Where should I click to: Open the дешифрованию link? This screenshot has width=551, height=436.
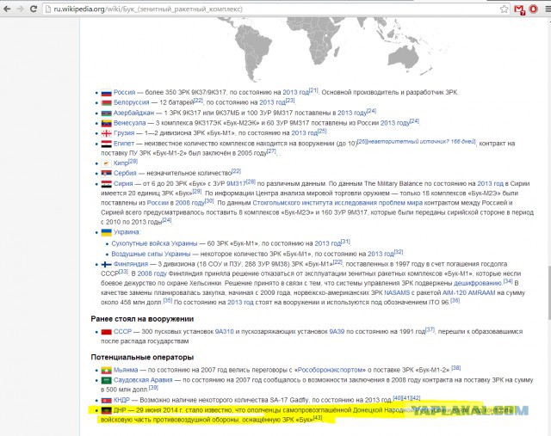(x=478, y=283)
